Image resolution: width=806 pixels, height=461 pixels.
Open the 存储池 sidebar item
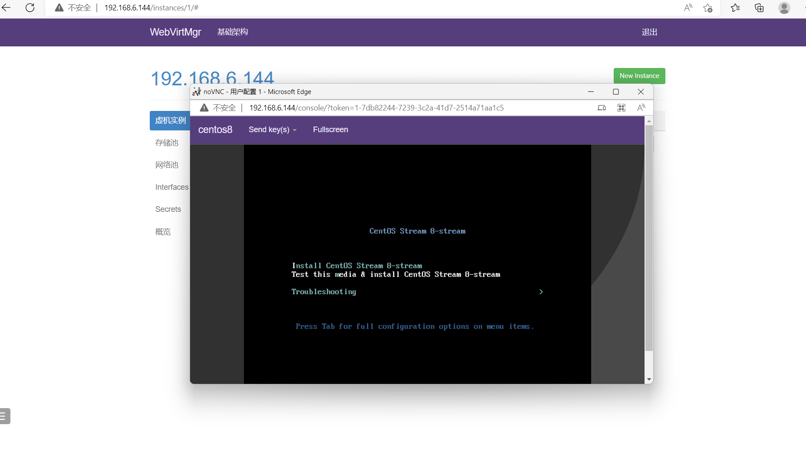pos(167,143)
